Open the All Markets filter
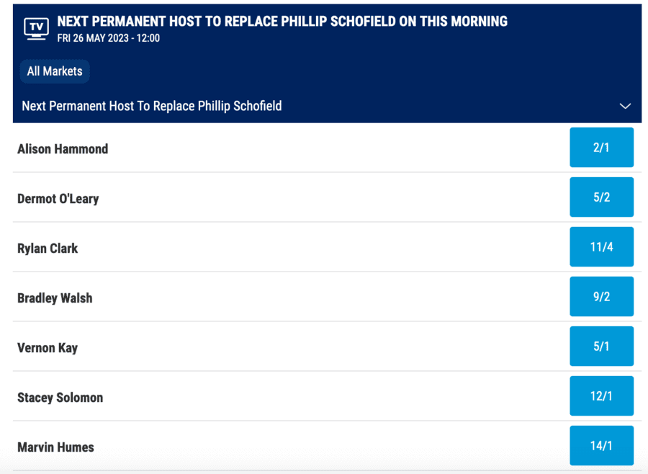 tap(54, 71)
